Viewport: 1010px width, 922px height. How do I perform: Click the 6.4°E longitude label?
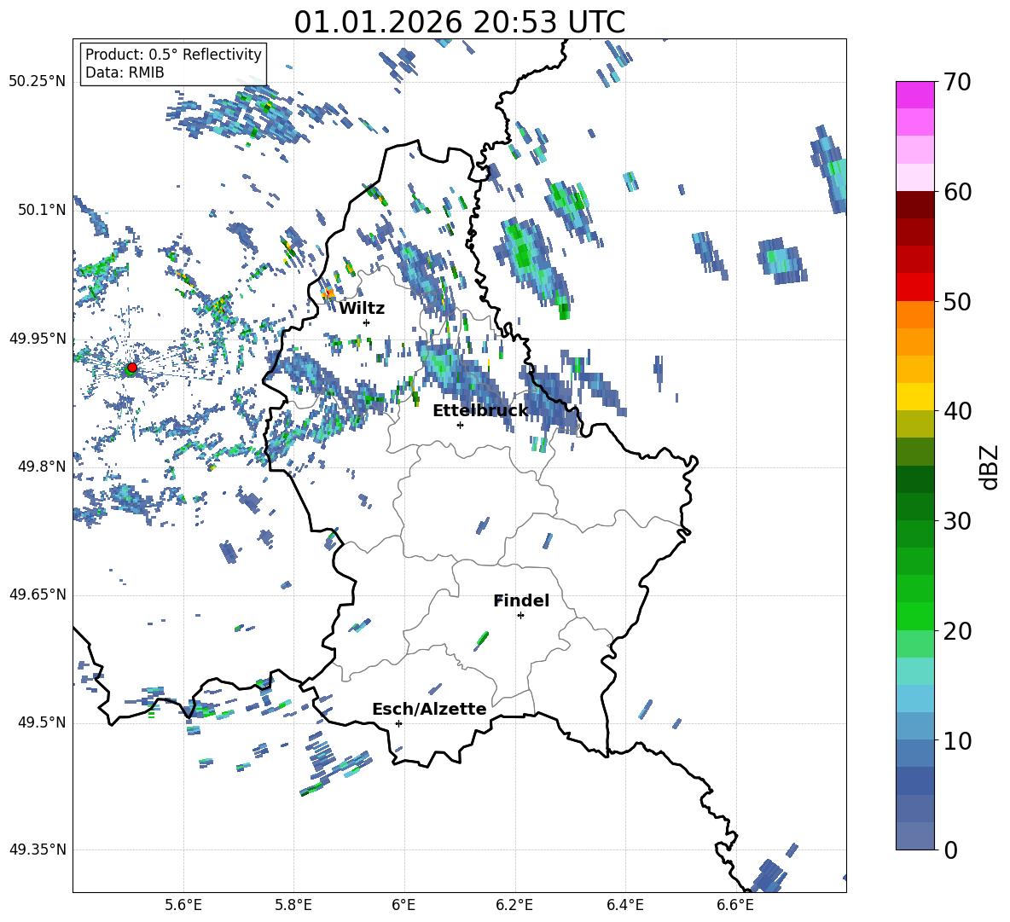pos(624,905)
